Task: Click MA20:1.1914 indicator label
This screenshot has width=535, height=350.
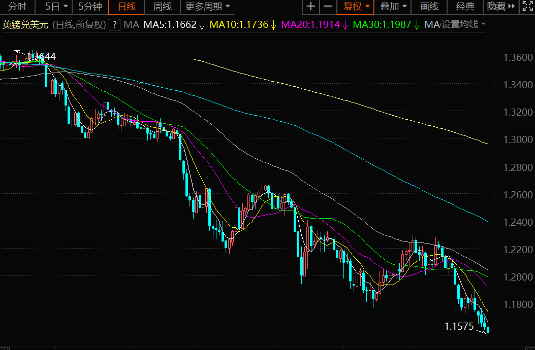Action: click(310, 24)
